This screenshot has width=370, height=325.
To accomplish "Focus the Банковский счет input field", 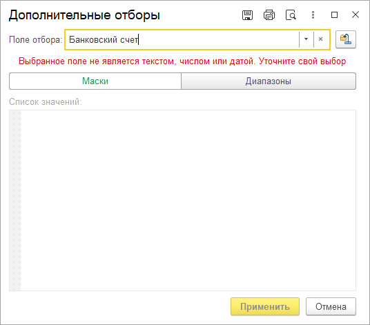I will [182, 39].
